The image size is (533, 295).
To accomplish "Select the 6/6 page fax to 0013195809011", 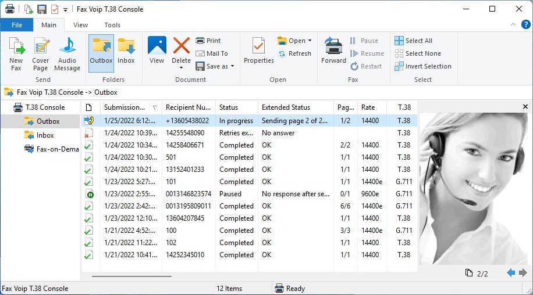I will pos(250,206).
